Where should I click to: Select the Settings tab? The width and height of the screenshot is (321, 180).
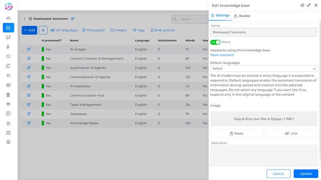tap(220, 16)
